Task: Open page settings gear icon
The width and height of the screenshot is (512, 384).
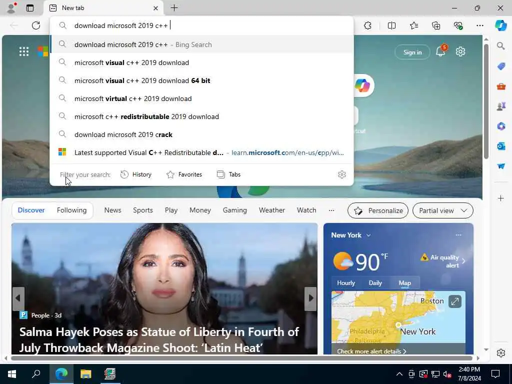Action: pyautogui.click(x=460, y=51)
